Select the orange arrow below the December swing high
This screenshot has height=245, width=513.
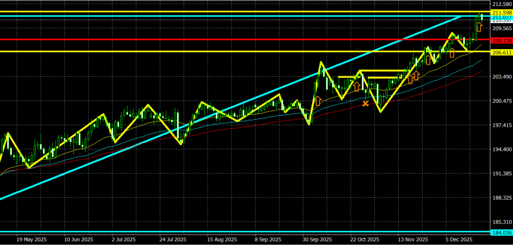coord(452,53)
